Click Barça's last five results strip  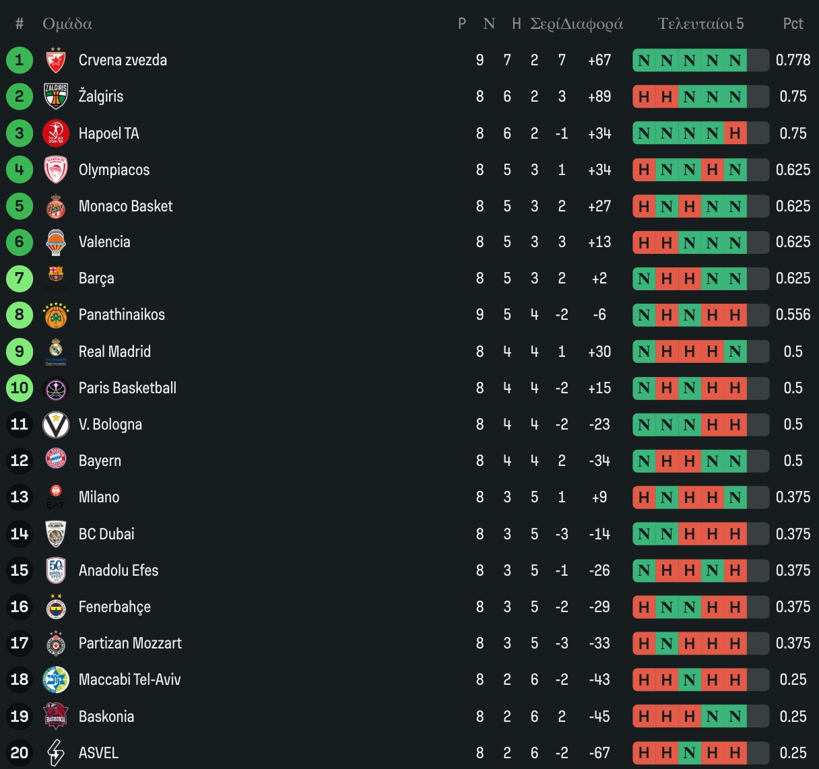(700, 279)
